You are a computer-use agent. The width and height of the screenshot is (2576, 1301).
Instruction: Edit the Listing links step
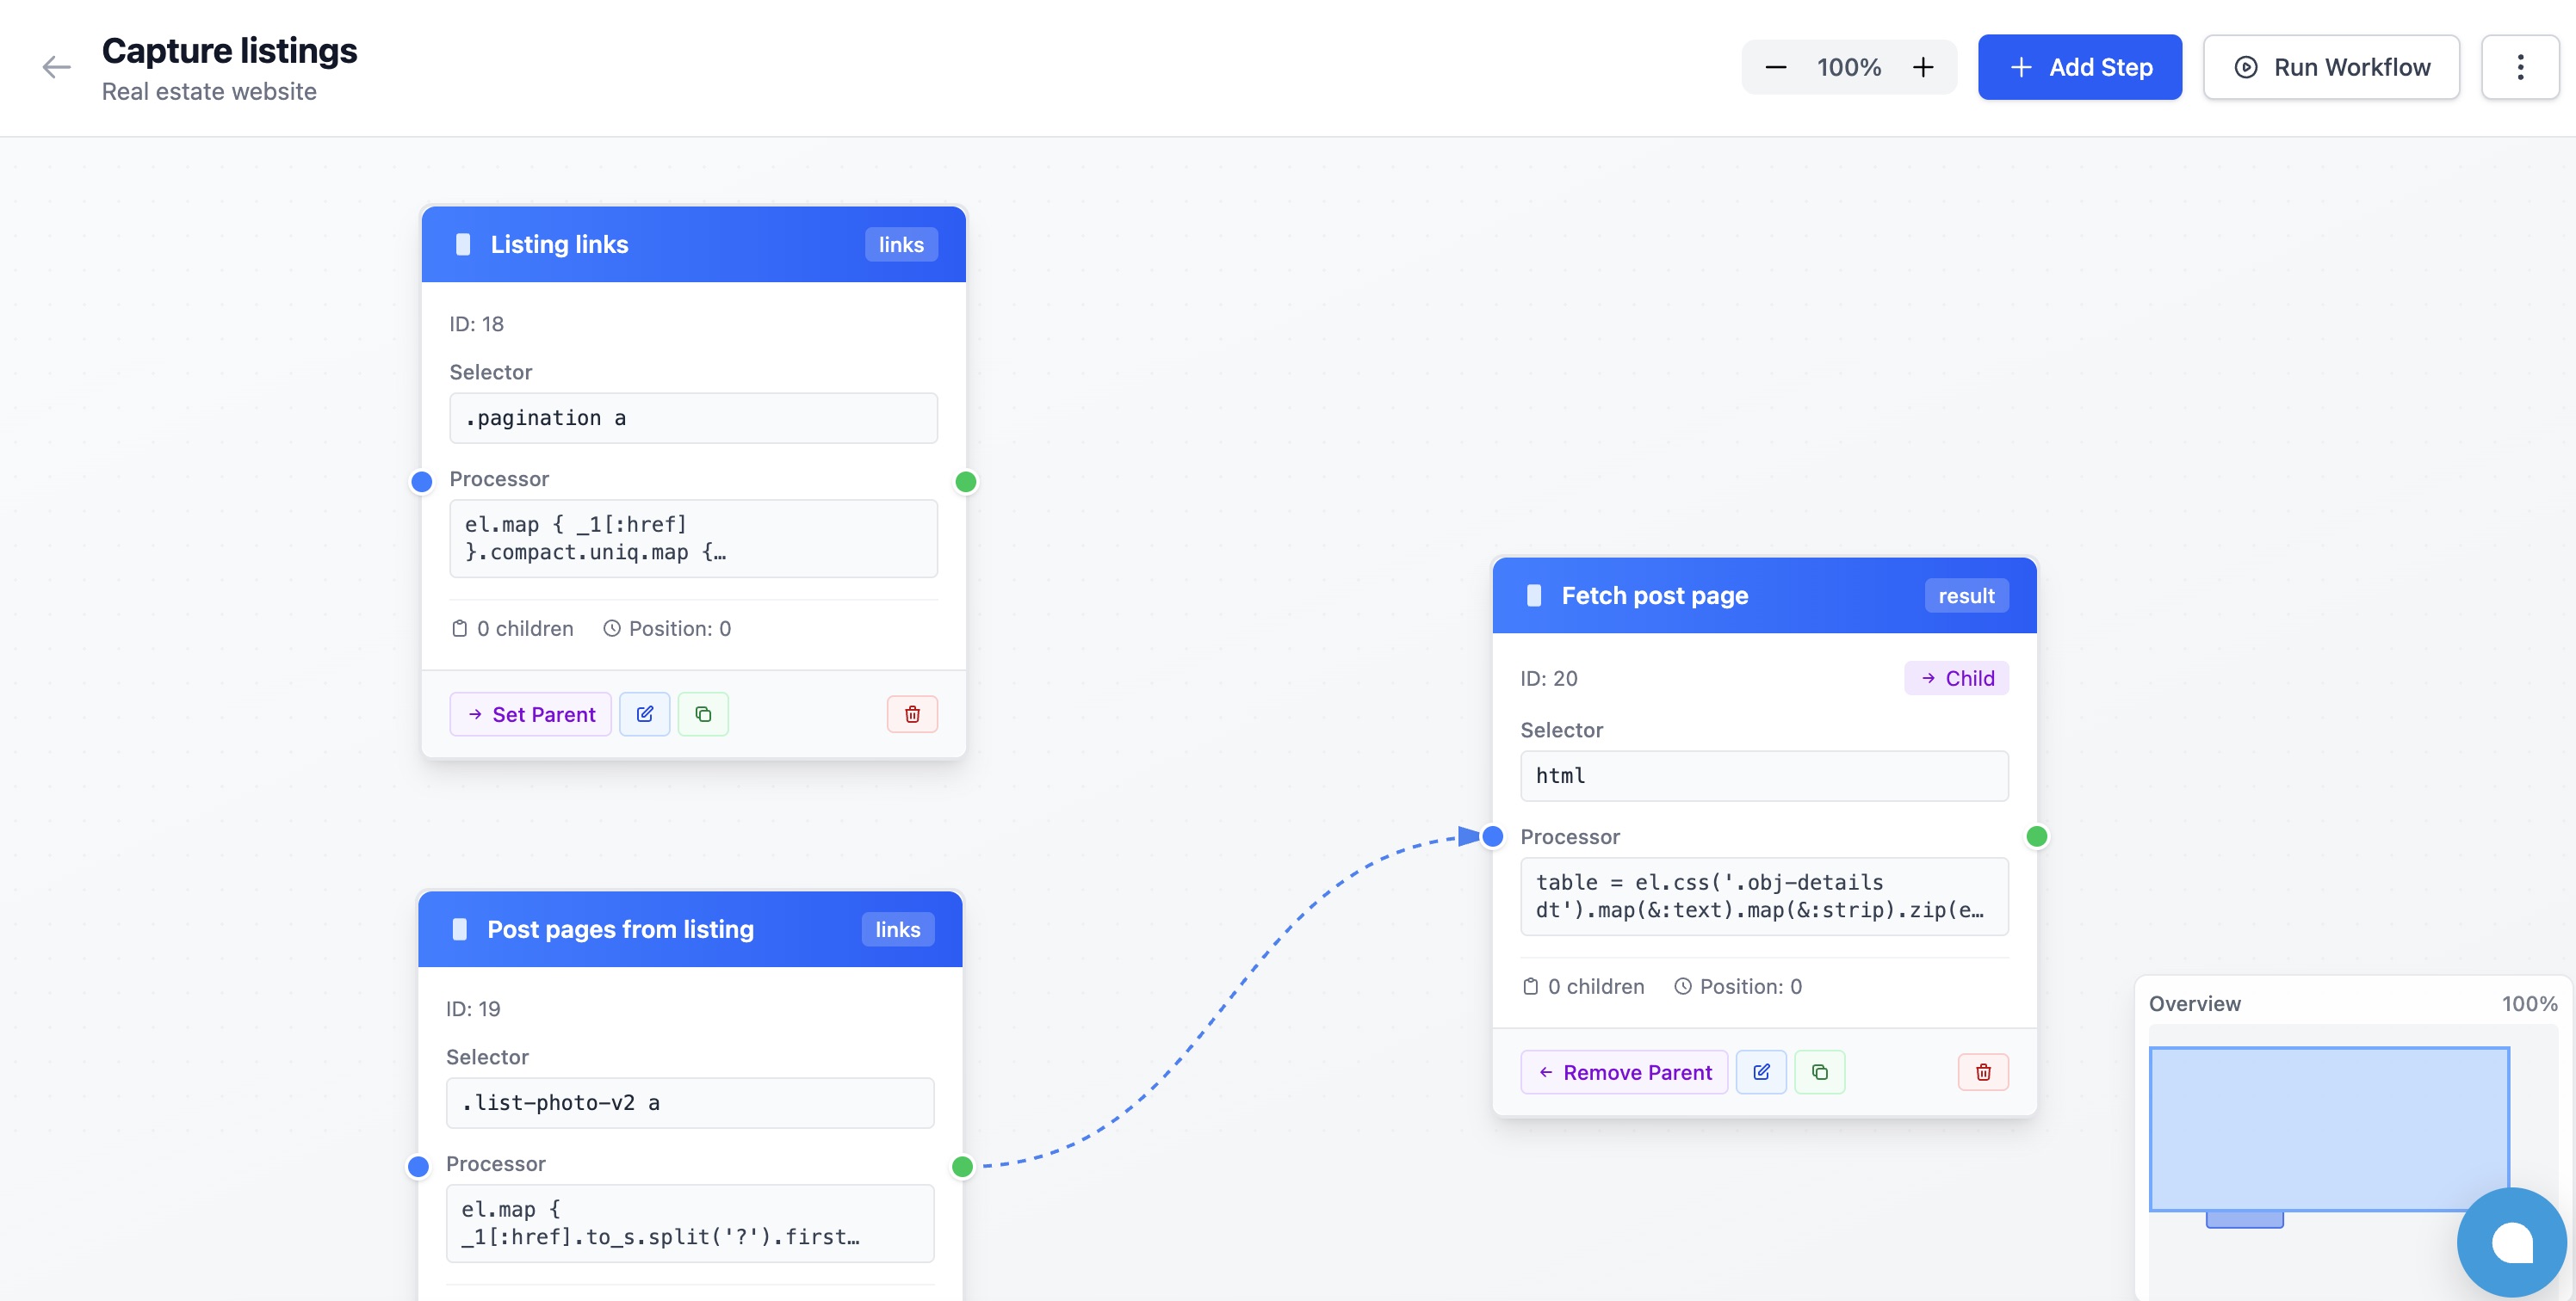click(x=644, y=713)
